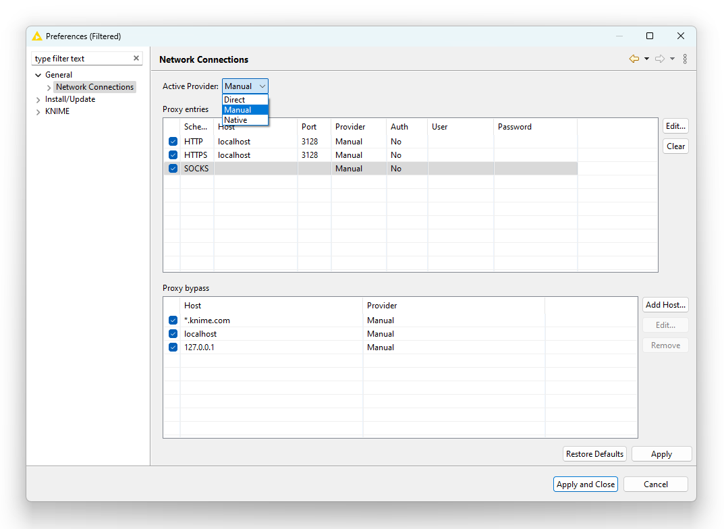Click the Clear button
Image resolution: width=724 pixels, height=529 pixels.
tap(675, 146)
